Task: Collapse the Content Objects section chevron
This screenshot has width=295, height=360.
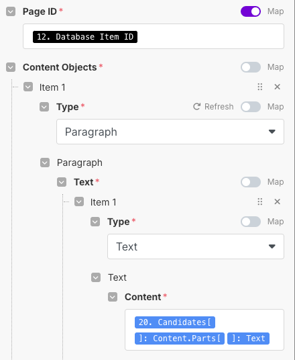Action: point(11,67)
